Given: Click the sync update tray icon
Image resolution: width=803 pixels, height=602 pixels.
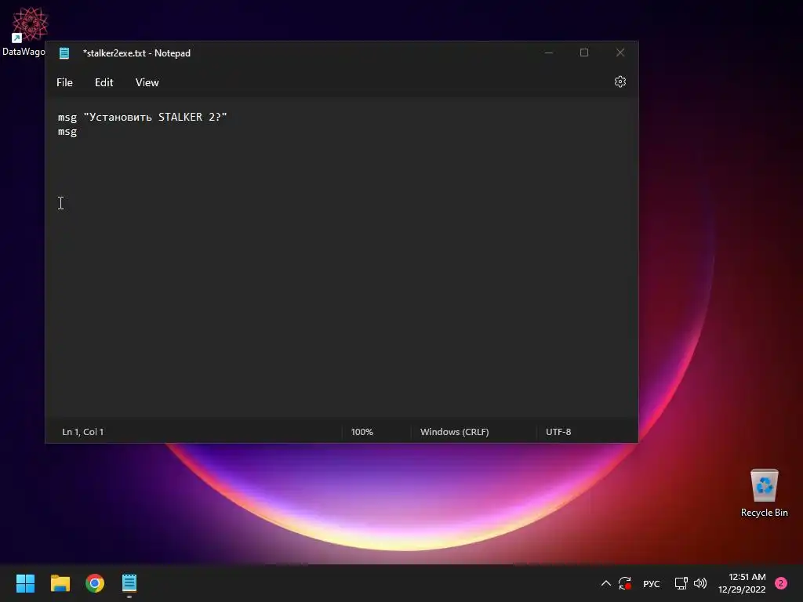Looking at the screenshot, I should click(625, 583).
